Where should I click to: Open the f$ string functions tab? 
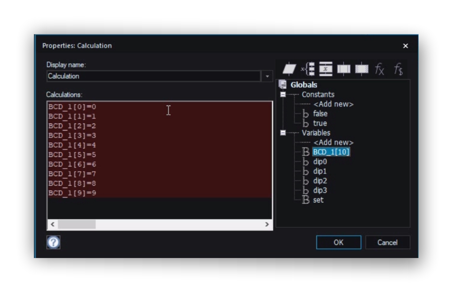tap(398, 69)
